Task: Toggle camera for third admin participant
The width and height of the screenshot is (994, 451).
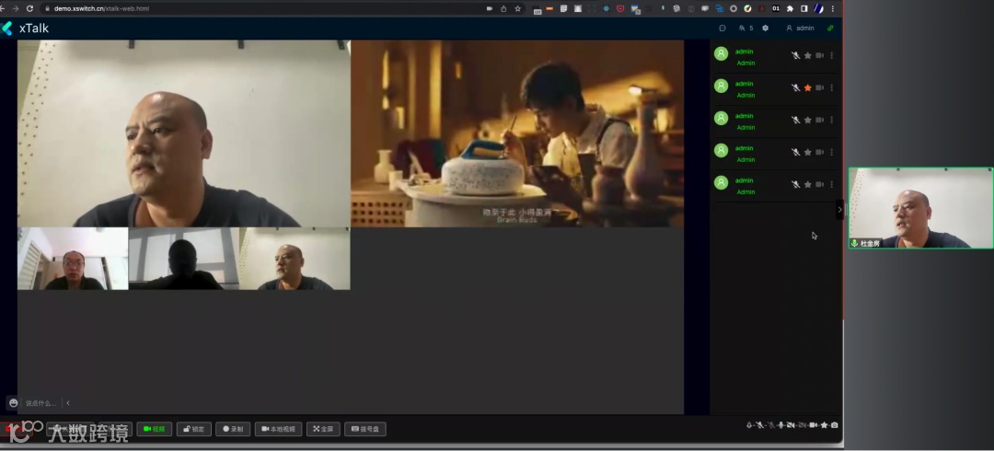Action: point(820,120)
